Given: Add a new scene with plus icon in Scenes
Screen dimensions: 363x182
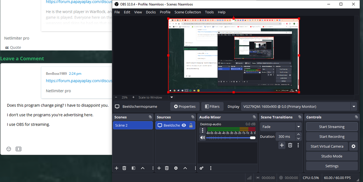Looking at the screenshot, I should [x=116, y=168].
